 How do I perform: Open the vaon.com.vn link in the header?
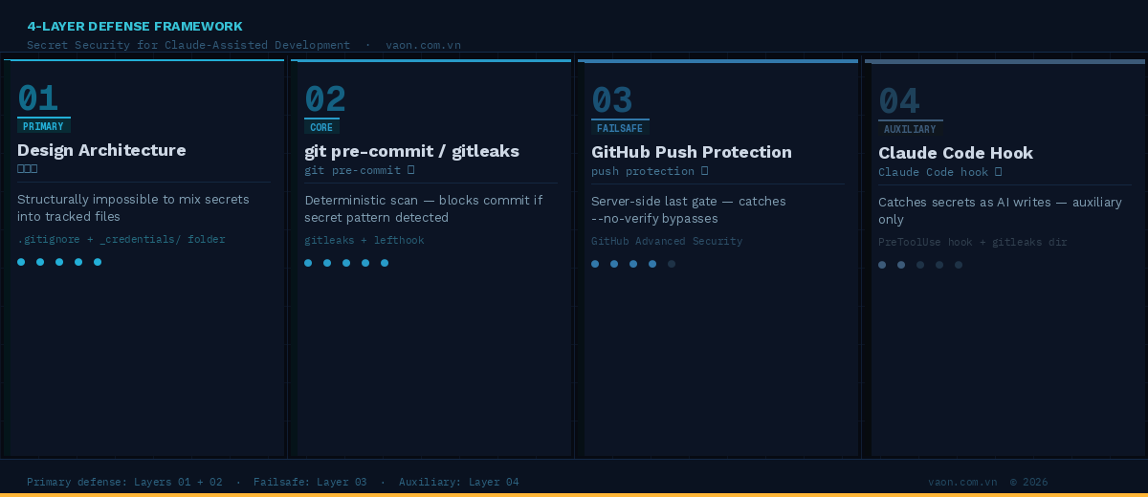(423, 45)
